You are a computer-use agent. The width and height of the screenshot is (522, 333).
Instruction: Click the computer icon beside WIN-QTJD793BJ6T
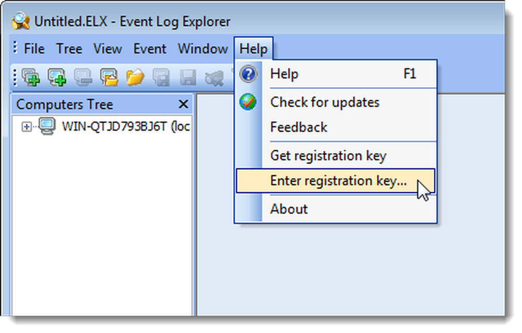pyautogui.click(x=47, y=126)
